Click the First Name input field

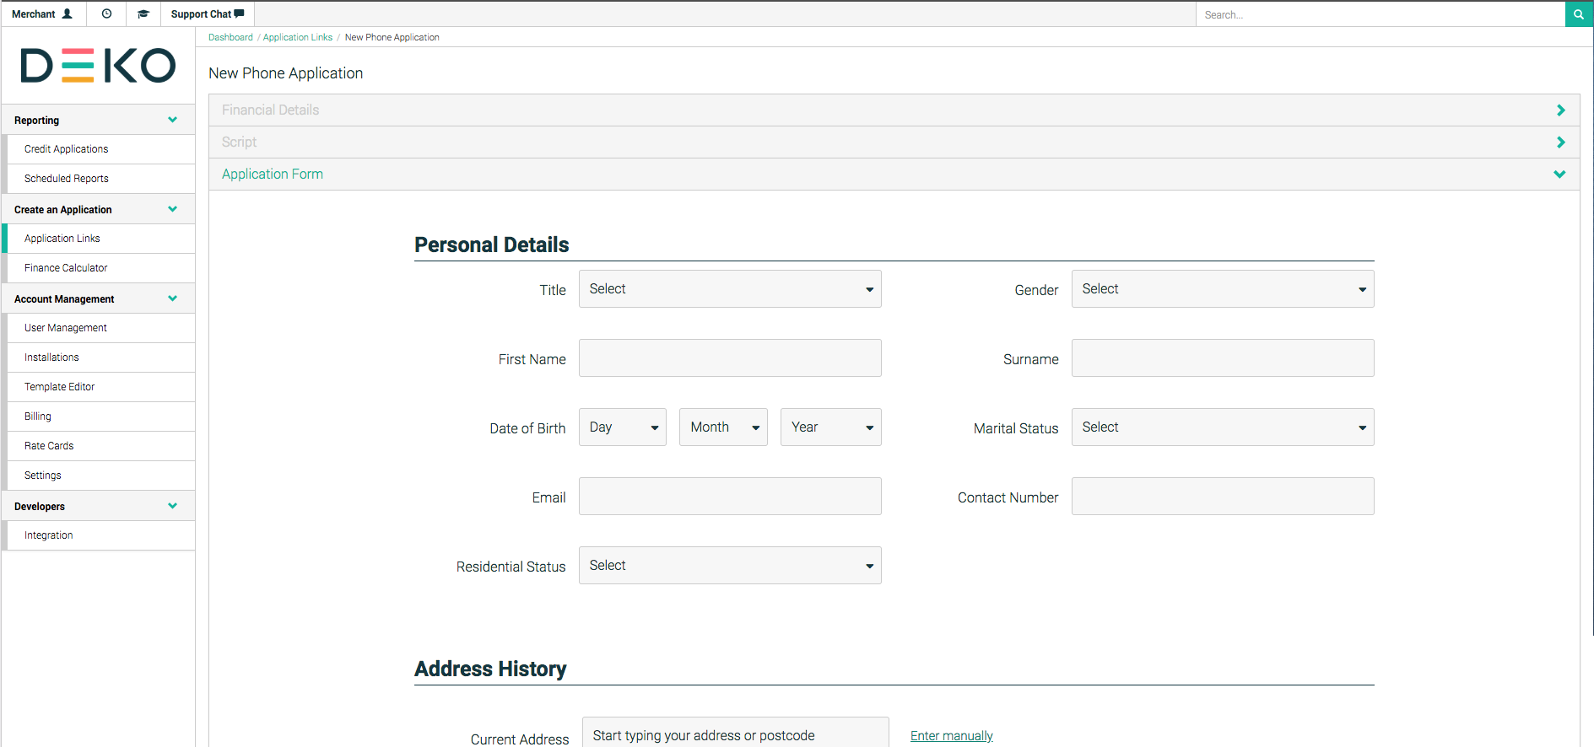pyautogui.click(x=730, y=358)
